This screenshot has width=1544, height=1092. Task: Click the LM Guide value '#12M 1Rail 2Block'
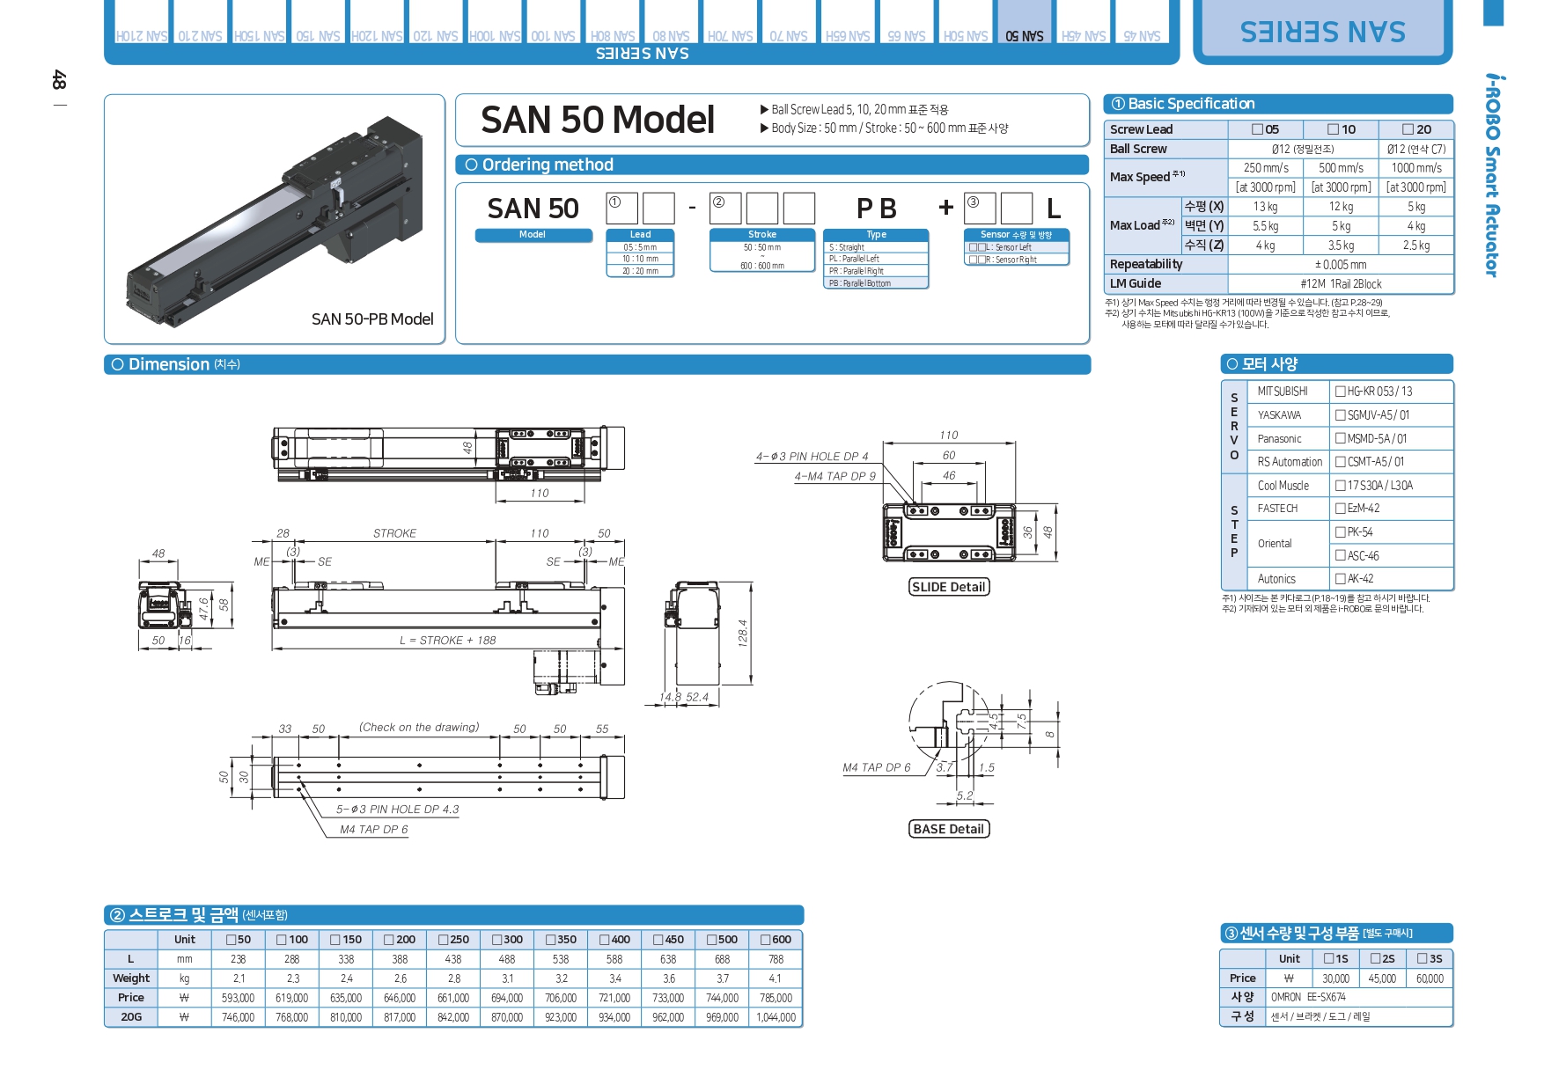point(1341,284)
